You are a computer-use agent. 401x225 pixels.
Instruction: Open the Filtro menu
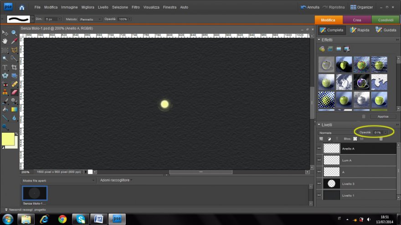[x=135, y=7]
